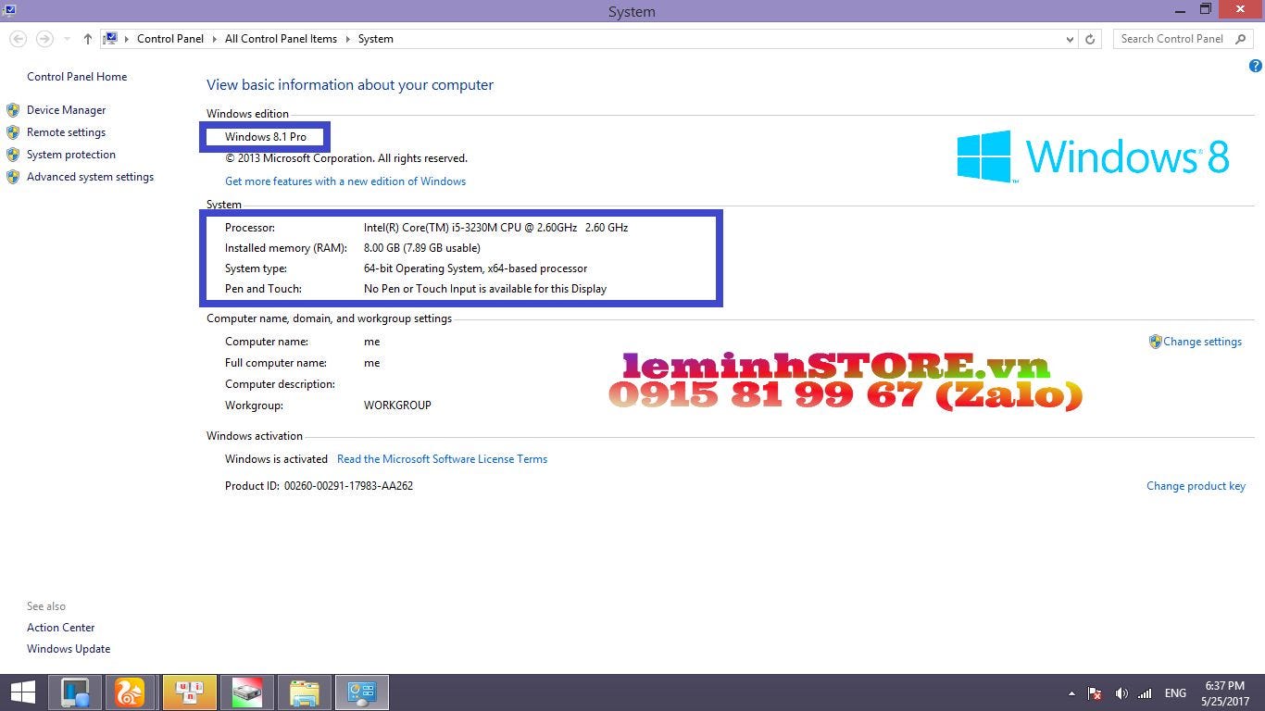1265x711 pixels.
Task: Click the WORKGROUP value
Action: click(x=397, y=405)
